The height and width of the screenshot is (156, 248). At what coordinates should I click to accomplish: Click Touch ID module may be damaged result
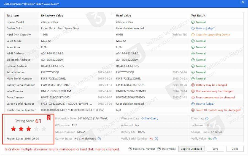218,110
